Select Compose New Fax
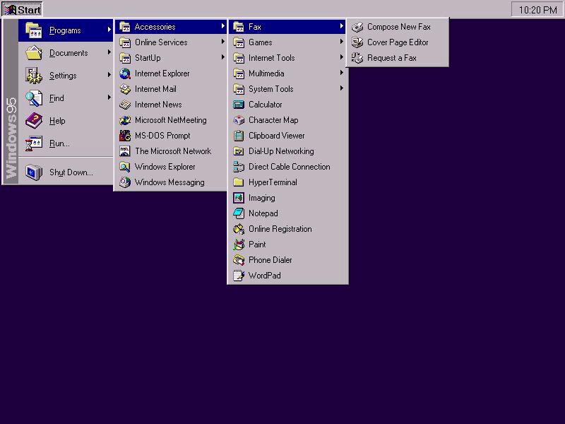This screenshot has height=424, width=565. pos(398,27)
